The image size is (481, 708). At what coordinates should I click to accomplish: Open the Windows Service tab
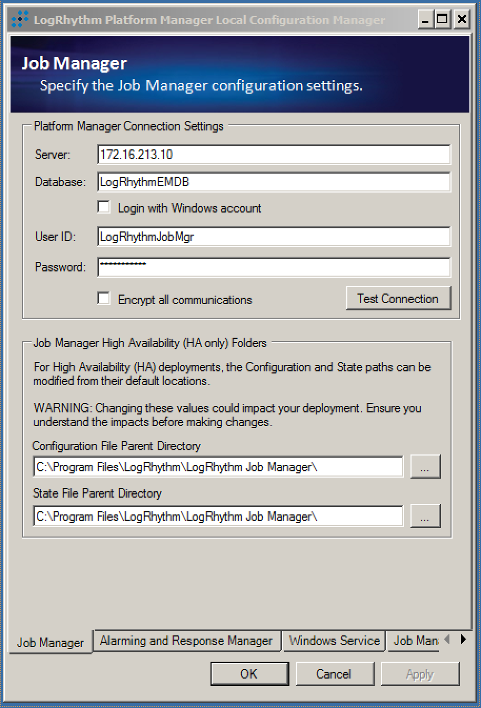tap(334, 641)
